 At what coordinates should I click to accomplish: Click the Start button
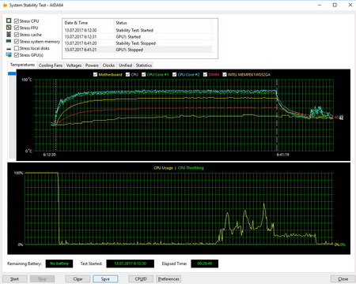tap(14, 279)
